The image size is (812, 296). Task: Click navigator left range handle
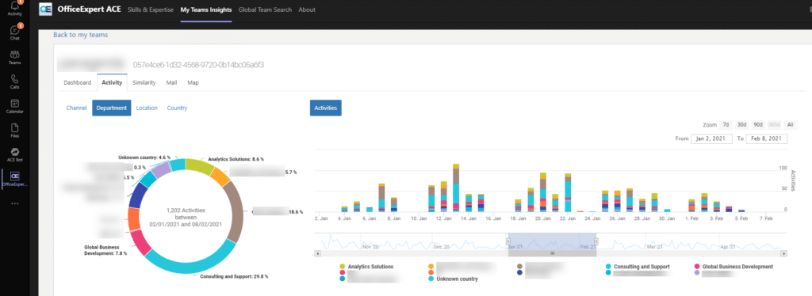click(508, 241)
